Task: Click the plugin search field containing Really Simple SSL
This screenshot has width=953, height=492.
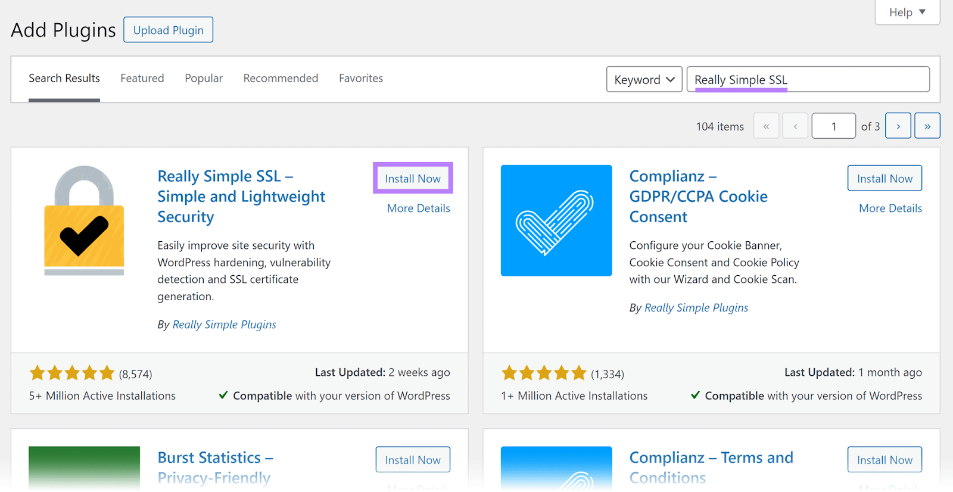Action: (x=808, y=79)
